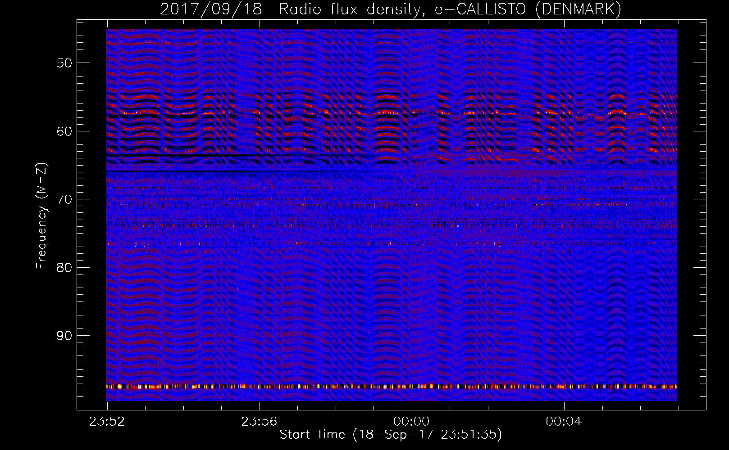
Task: Click the '80' frequency tick label
Action: [x=64, y=268]
